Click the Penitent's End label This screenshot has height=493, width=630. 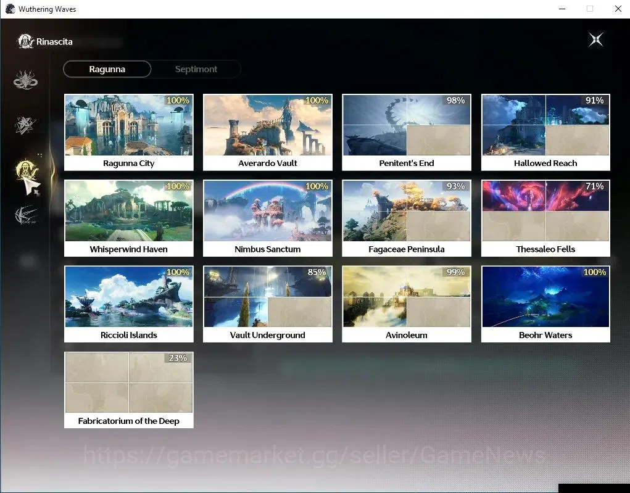[x=407, y=163]
